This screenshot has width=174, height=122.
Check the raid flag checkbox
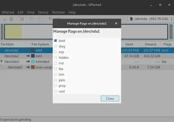pyautogui.click(x=55, y=91)
